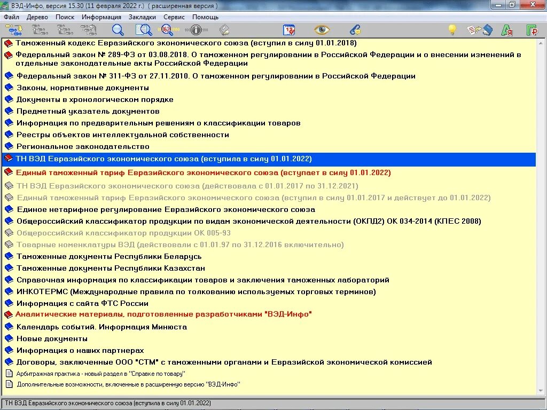Open the Файл menu
The width and height of the screenshot is (547, 410).
[x=12, y=17]
